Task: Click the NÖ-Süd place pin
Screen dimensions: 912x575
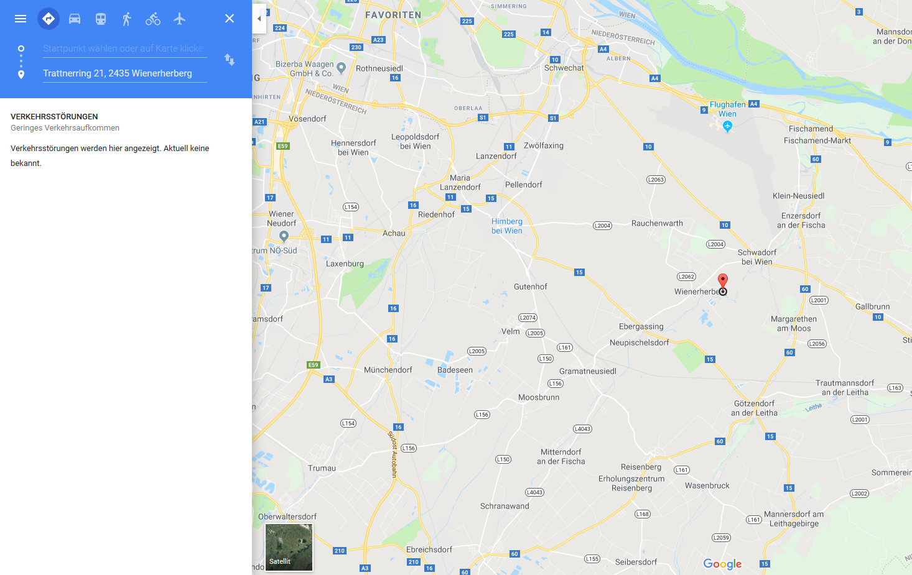Action: click(x=284, y=236)
